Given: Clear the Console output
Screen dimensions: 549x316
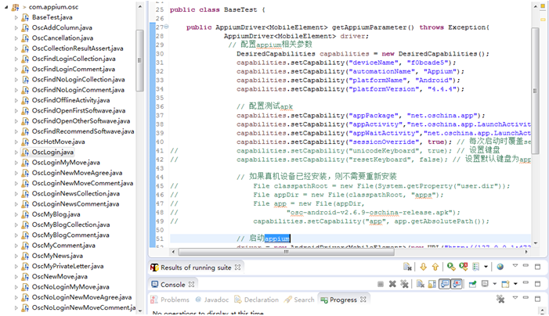Looking at the screenshot, I should pyautogui.click(x=420, y=284).
